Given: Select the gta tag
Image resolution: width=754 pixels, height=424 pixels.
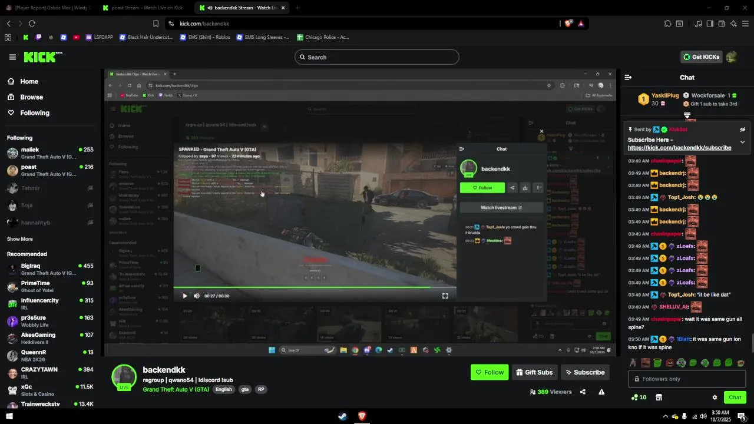Looking at the screenshot, I should click(x=244, y=389).
